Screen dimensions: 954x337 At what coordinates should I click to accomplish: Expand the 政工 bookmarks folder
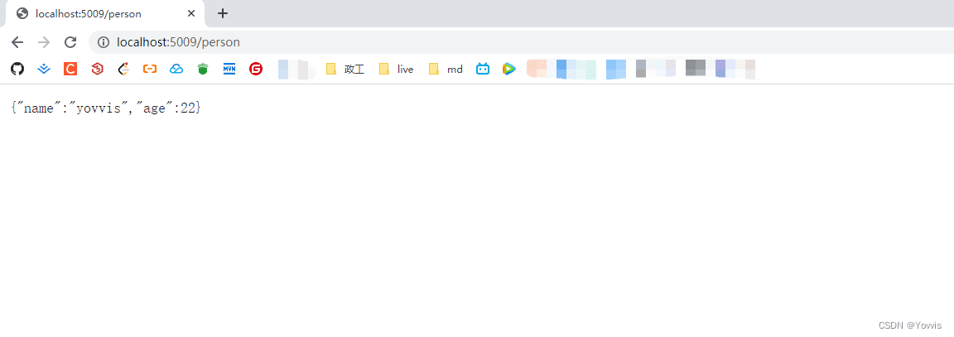pos(344,69)
